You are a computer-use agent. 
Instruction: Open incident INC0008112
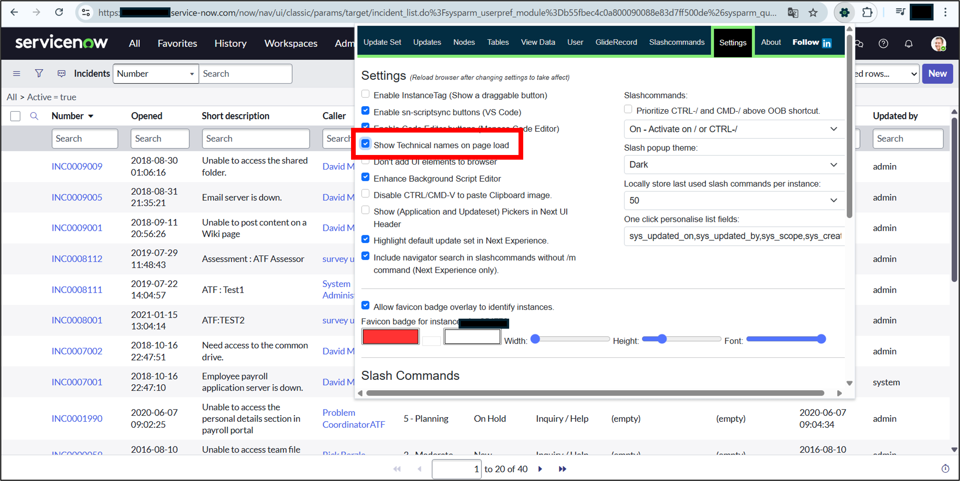[x=77, y=259]
